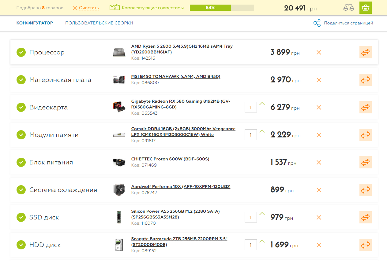Remove the AMD Ryzen 5 2600 processor
The height and width of the screenshot is (261, 387).
point(319,52)
